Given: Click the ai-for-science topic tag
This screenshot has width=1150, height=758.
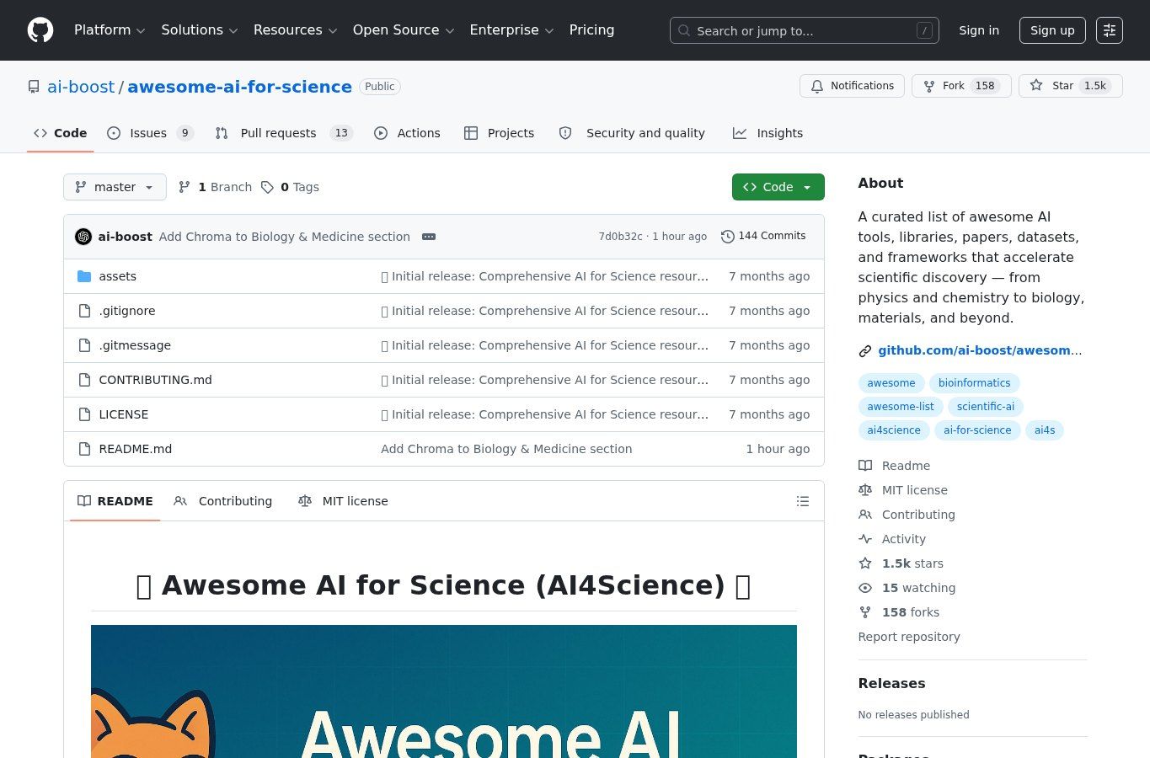Looking at the screenshot, I should pos(977,430).
